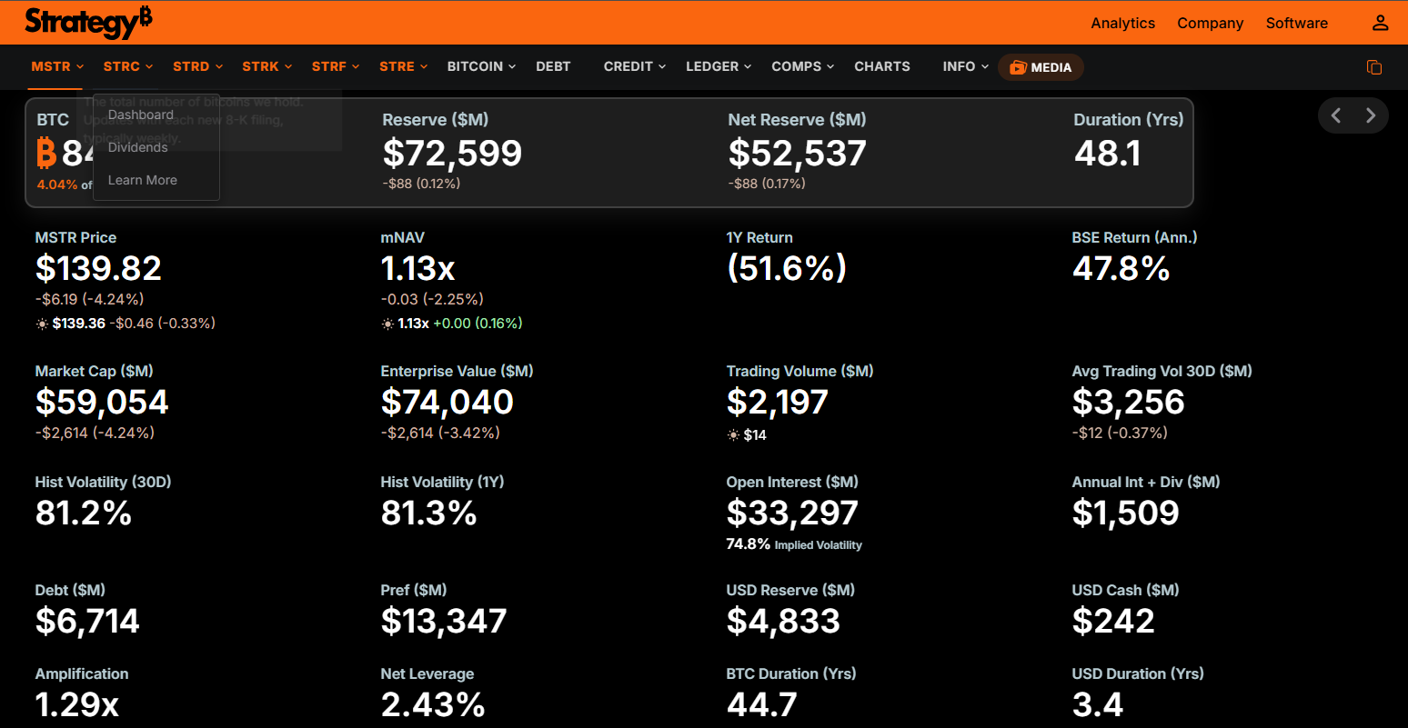Open the Analytics link

[x=1122, y=23]
